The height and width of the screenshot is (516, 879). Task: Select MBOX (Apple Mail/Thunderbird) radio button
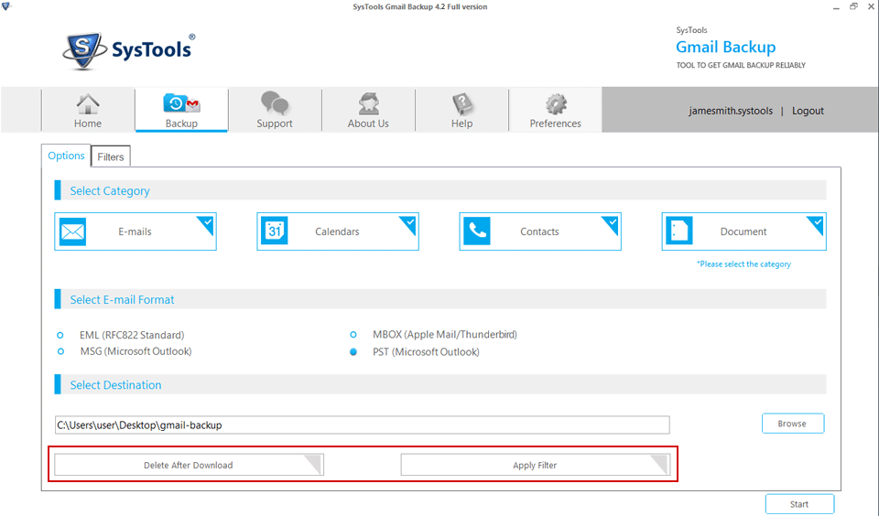point(353,335)
